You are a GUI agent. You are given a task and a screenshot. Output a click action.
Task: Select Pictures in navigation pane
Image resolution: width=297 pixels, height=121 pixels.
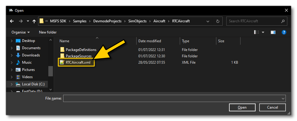(x=28, y=70)
